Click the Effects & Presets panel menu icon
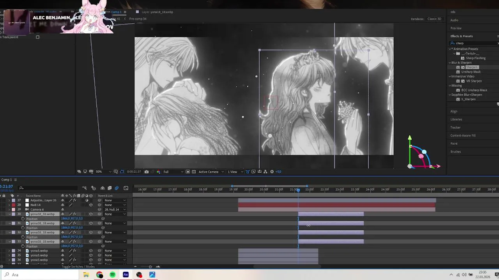The image size is (499, 280). [498, 36]
